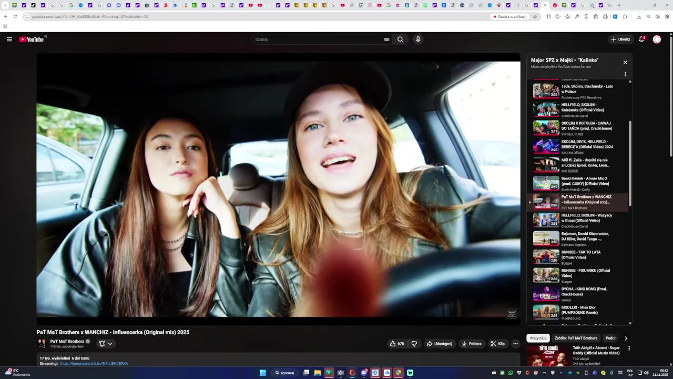The height and width of the screenshot is (379, 673).
Task: Open the YouTube hamburger guide menu
Action: coord(9,39)
